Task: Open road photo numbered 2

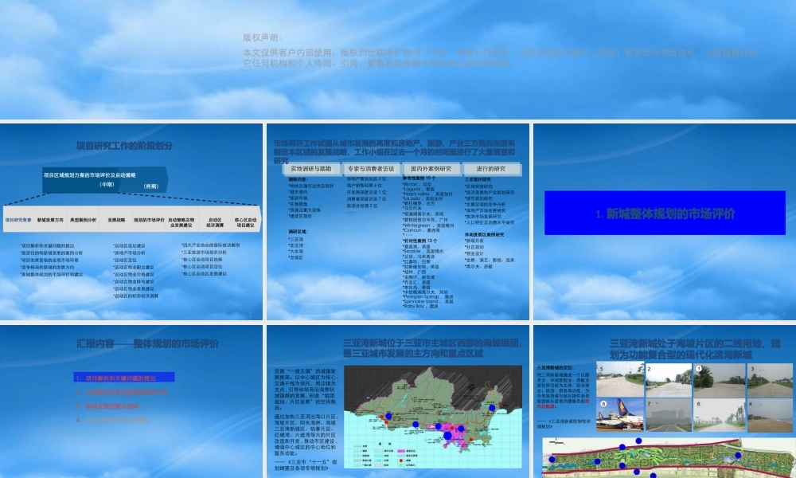Action: [x=669, y=381]
